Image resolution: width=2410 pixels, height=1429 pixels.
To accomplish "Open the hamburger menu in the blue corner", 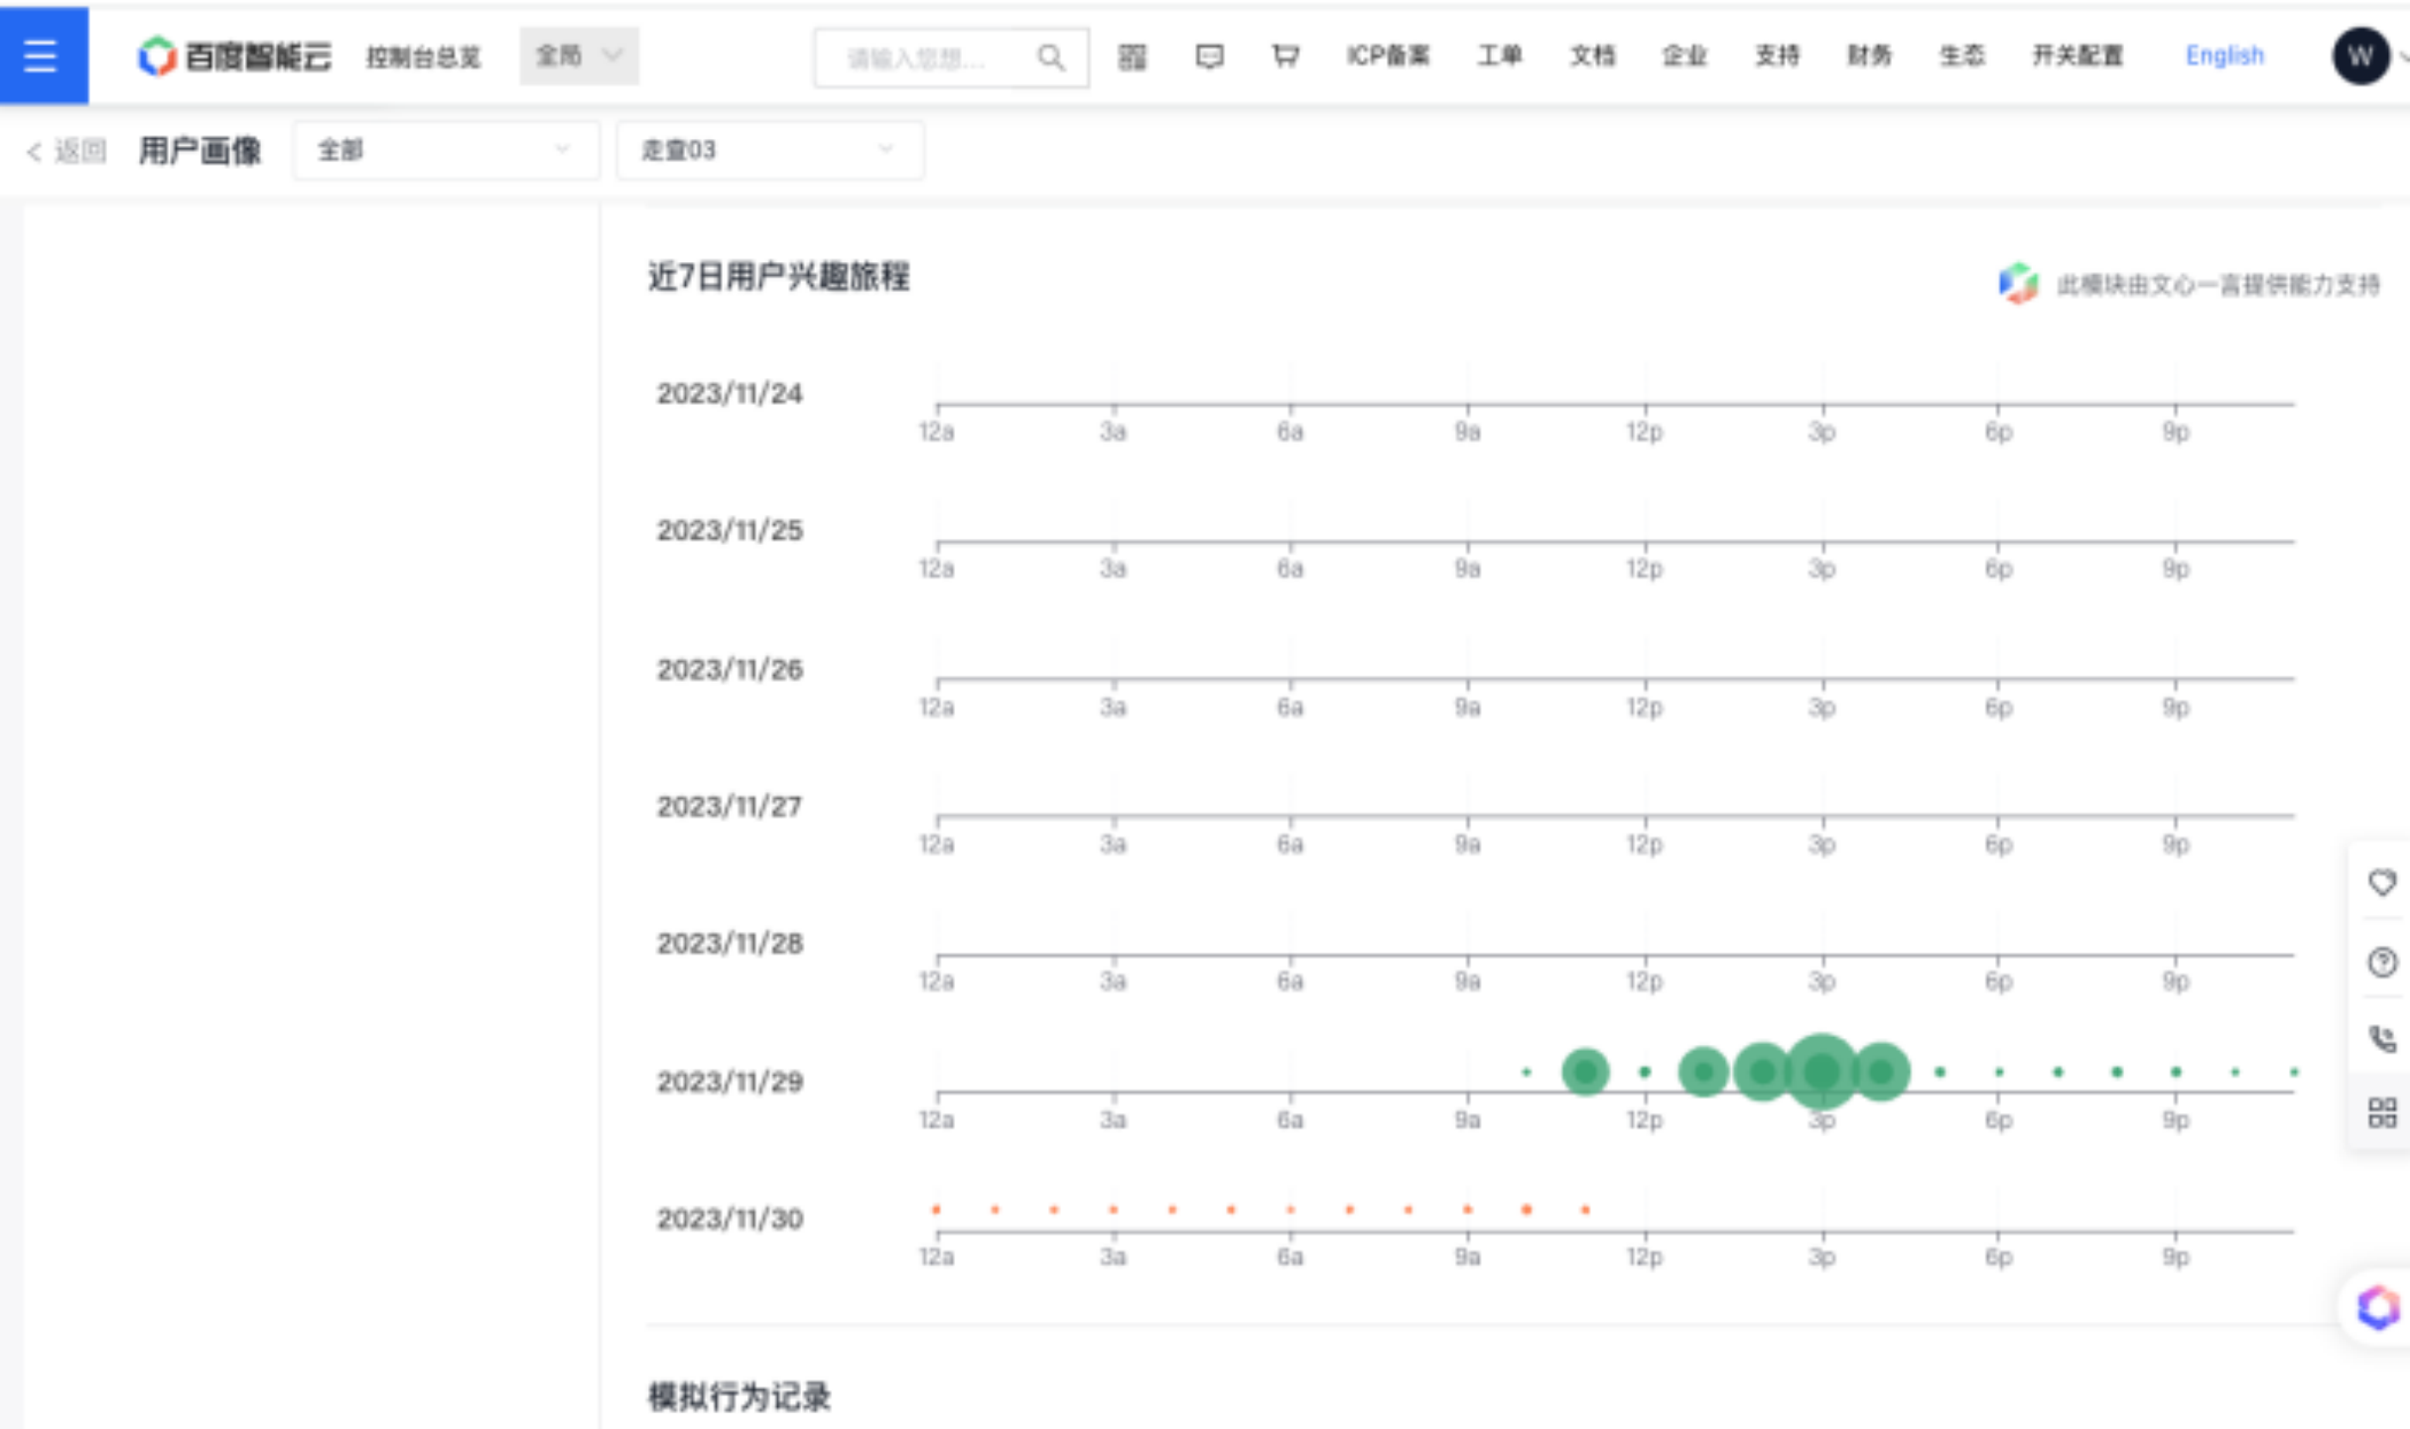I will click(x=43, y=55).
